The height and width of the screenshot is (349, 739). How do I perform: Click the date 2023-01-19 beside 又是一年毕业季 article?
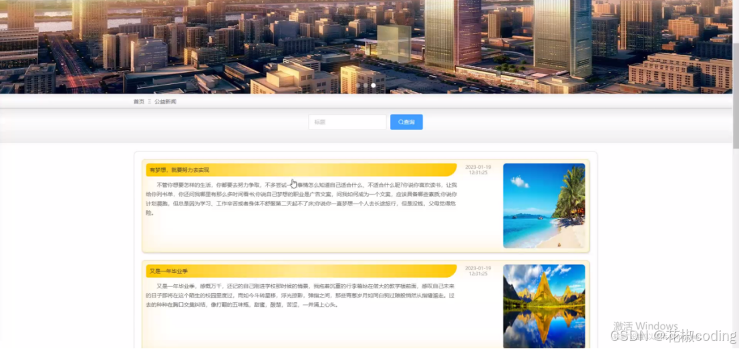[x=478, y=271]
